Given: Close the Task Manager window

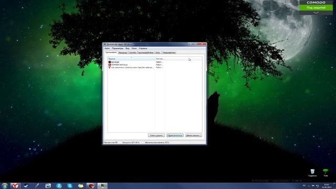Looking at the screenshot, I should (x=202, y=44).
